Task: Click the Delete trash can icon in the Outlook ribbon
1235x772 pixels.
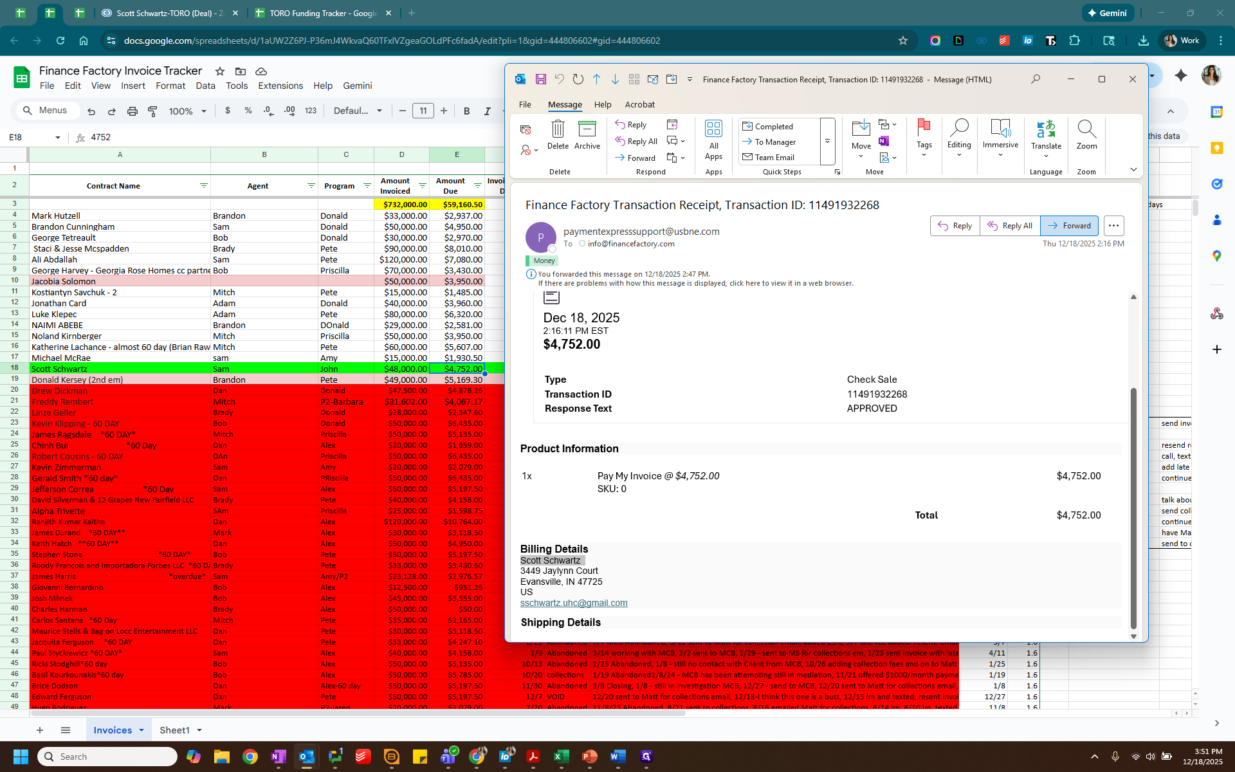Action: click(x=558, y=129)
